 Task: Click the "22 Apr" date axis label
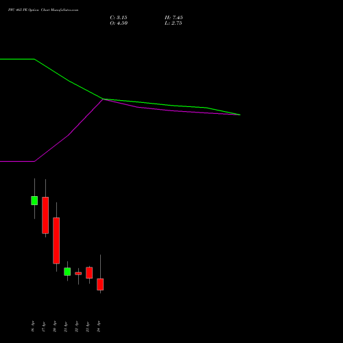point(77,327)
